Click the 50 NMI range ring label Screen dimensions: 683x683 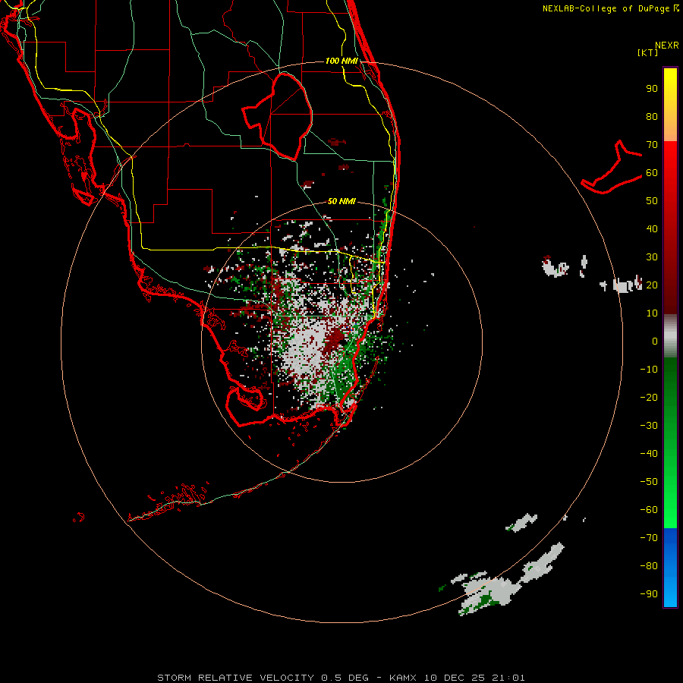[x=341, y=201]
